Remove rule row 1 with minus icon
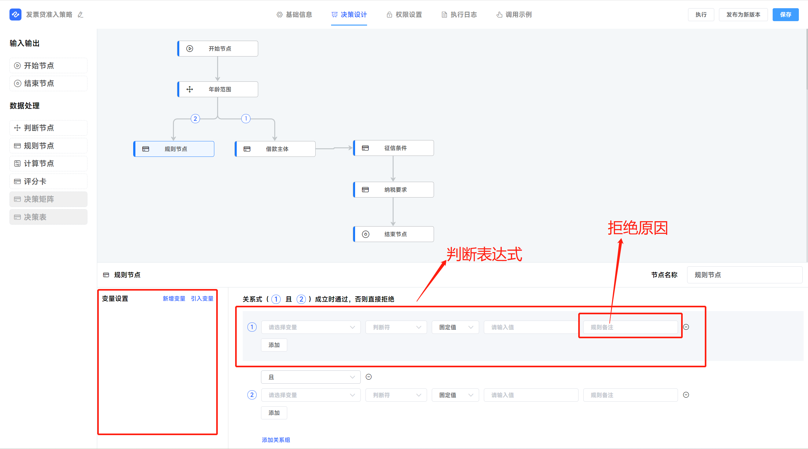 click(x=686, y=327)
